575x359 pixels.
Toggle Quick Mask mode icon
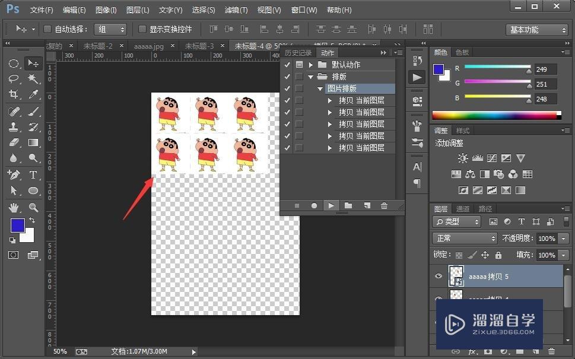(x=14, y=255)
